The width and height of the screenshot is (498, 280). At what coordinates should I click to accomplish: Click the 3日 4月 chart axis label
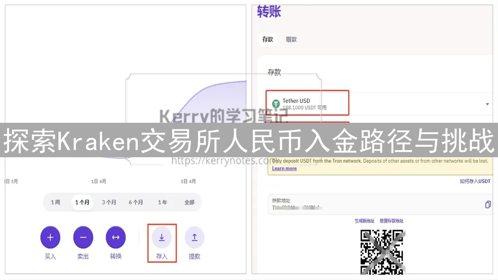[188, 181]
